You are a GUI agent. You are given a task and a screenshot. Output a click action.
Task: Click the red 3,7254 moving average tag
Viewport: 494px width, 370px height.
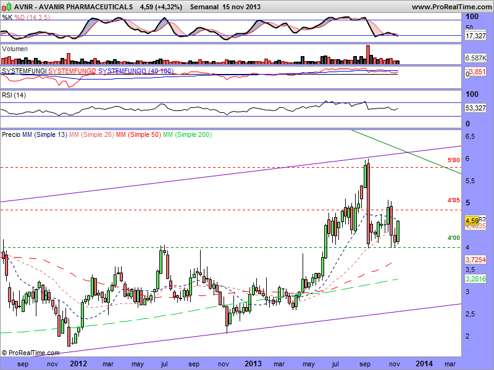click(x=475, y=260)
